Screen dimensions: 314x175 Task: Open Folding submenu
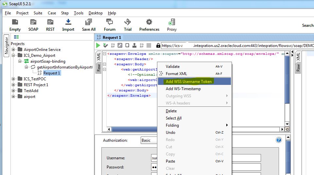point(194,125)
